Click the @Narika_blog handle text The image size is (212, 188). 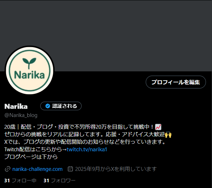coord(21,115)
